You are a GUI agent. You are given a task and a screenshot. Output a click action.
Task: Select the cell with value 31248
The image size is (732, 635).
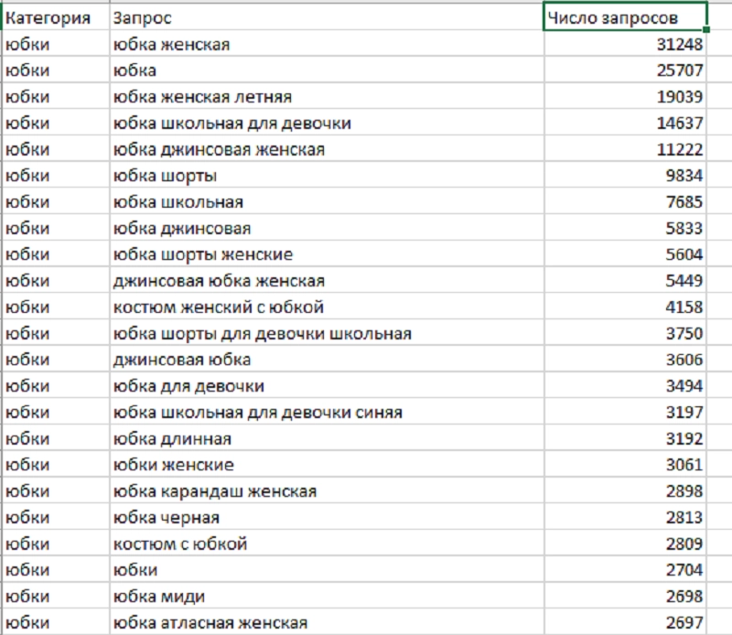[x=624, y=44]
